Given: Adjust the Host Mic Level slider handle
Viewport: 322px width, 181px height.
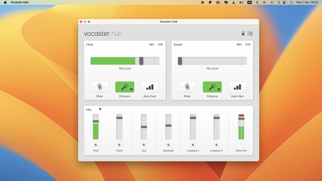Looking at the screenshot, I should point(141,61).
